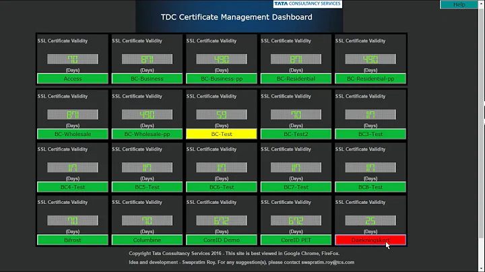The height and width of the screenshot is (272, 485).
Task: Click the yellow BC-Test label
Action: 222,134
